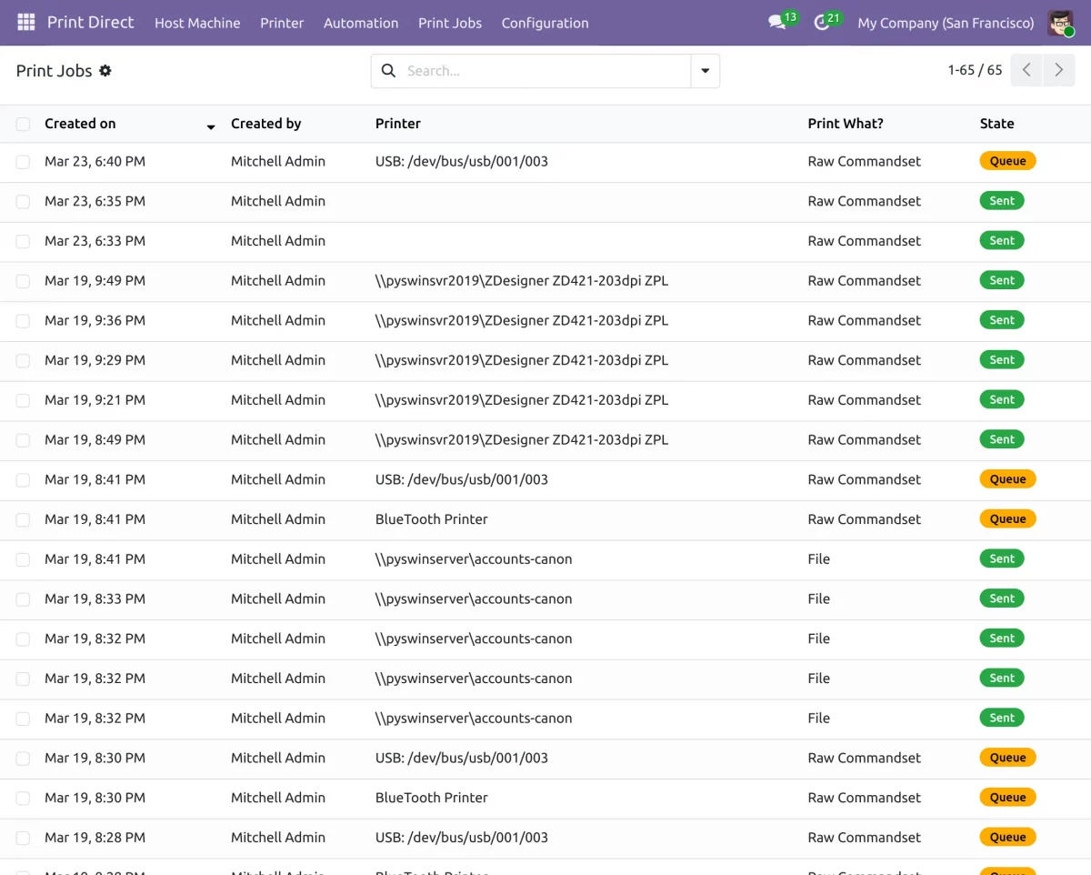Click the Print Jobs settings gear icon

point(105,71)
